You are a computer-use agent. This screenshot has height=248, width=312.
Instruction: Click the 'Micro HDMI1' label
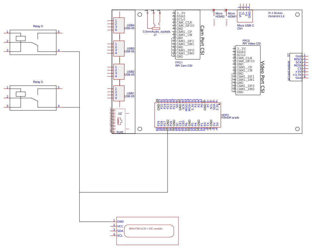[232, 15]
